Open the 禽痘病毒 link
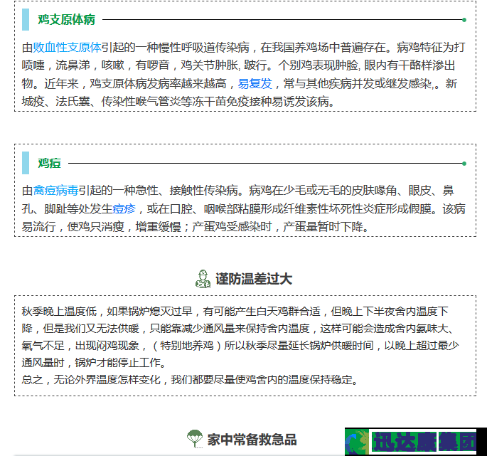Image resolution: width=487 pixels, height=456 pixels. tap(55, 191)
